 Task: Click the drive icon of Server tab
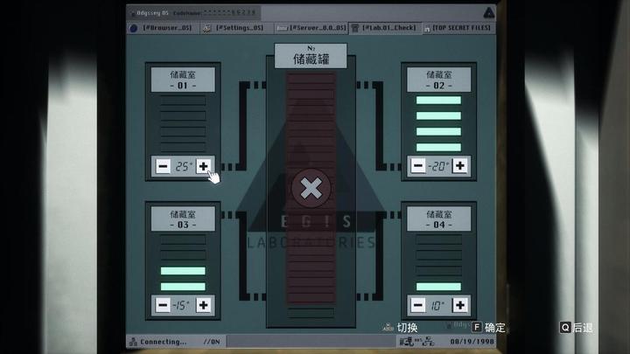(283, 28)
